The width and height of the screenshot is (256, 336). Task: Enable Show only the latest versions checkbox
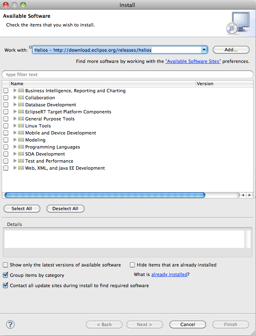tap(5, 265)
